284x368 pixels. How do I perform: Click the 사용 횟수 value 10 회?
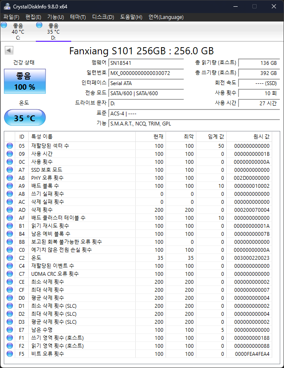point(259,93)
